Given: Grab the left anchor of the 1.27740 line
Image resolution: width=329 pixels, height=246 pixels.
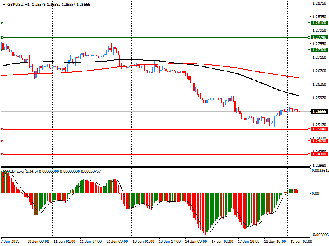Looking at the screenshot, I should [2, 37].
